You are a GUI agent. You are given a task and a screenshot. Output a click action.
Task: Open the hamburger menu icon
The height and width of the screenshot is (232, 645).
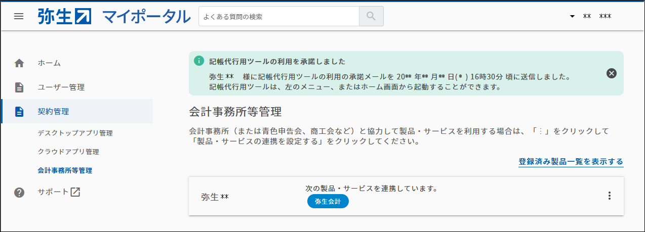19,16
